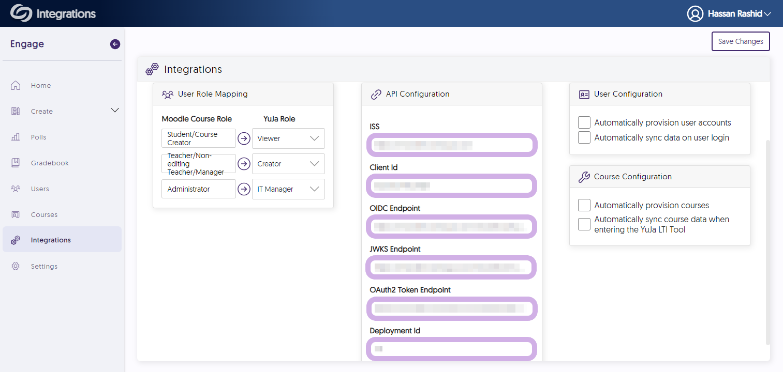
Task: Click the Gradebook book icon
Action: 16,163
